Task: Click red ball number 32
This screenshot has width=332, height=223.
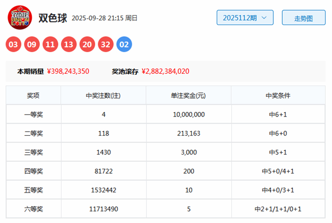Action: (106, 45)
